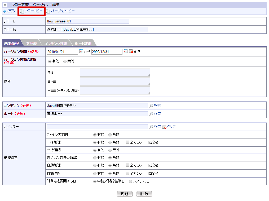The width and height of the screenshot is (269, 201).
Task: Set ファイルの添付 to 有効
Action: [x=95, y=135]
